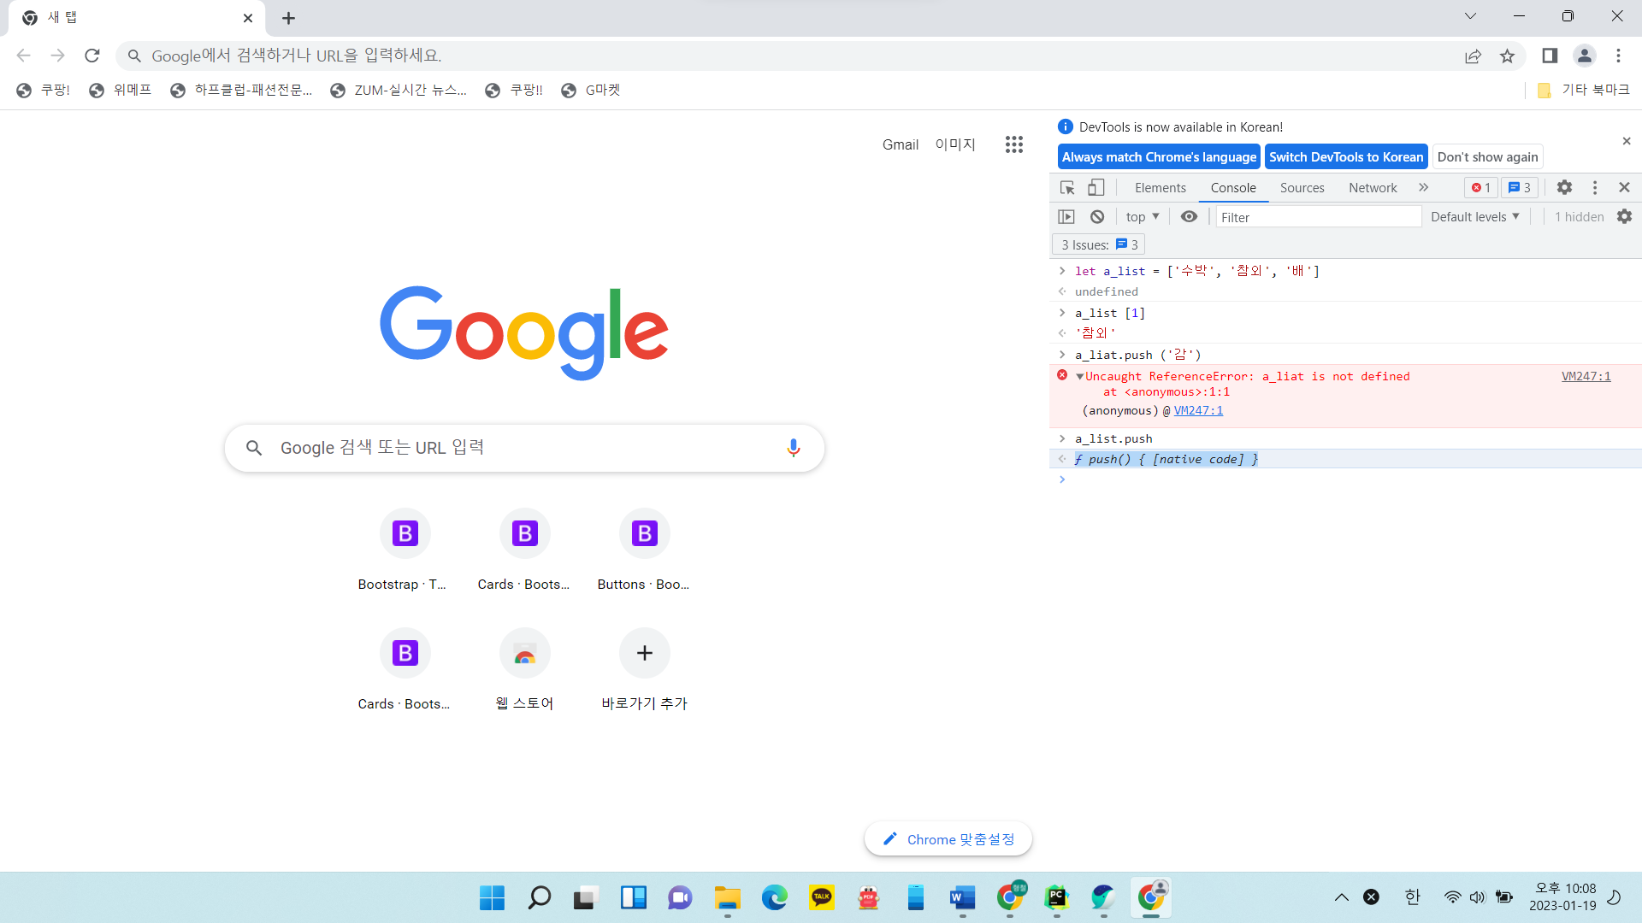This screenshot has height=923, width=1642.
Task: Open the Chrome three-dot menu
Action: (x=1618, y=56)
